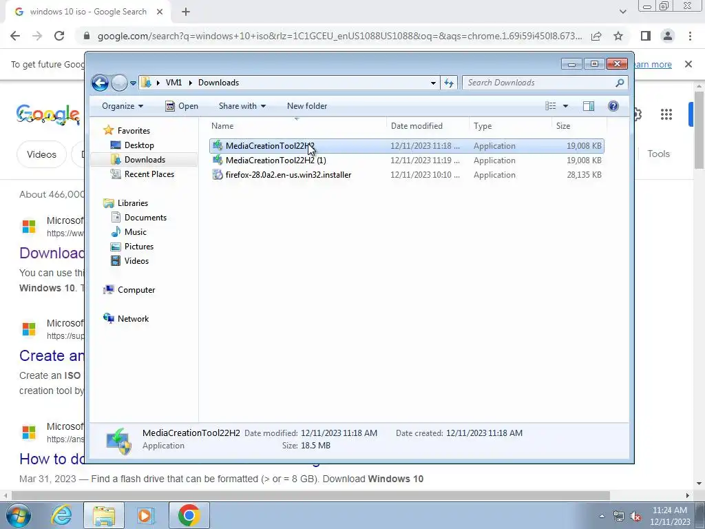Open Recent Places in sidebar

pos(149,174)
